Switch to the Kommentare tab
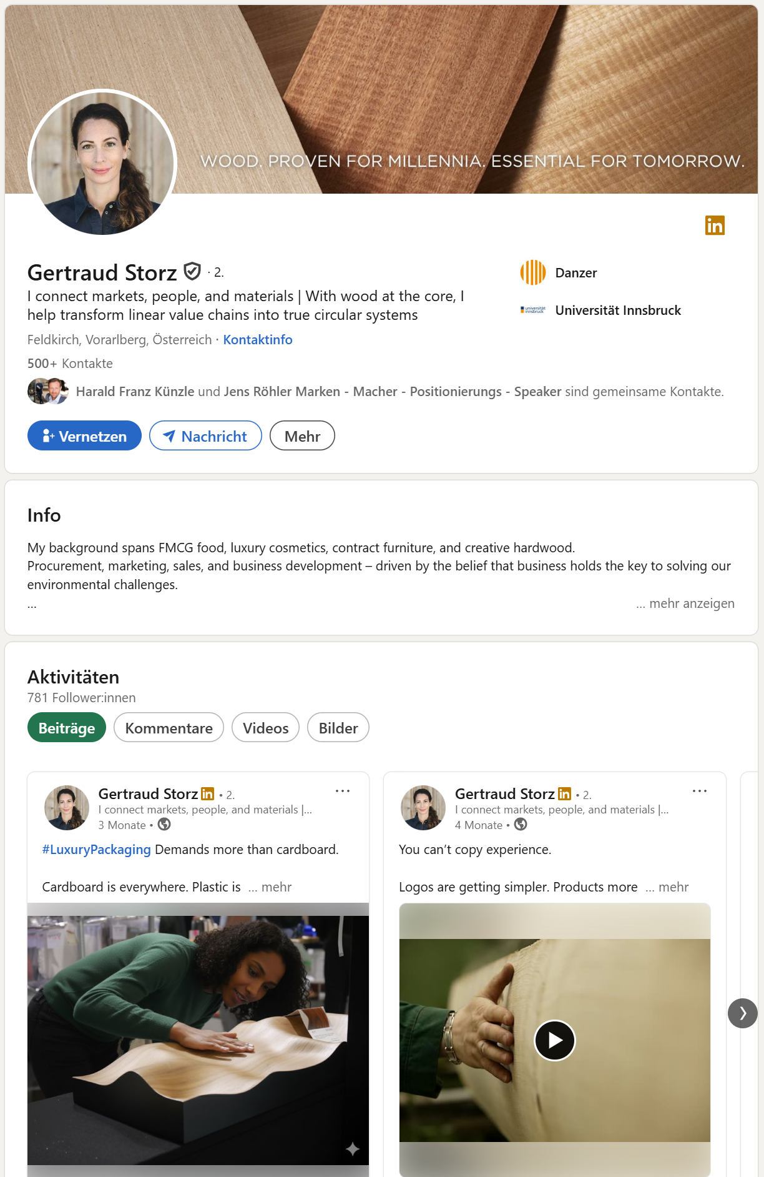The width and height of the screenshot is (764, 1177). (169, 728)
